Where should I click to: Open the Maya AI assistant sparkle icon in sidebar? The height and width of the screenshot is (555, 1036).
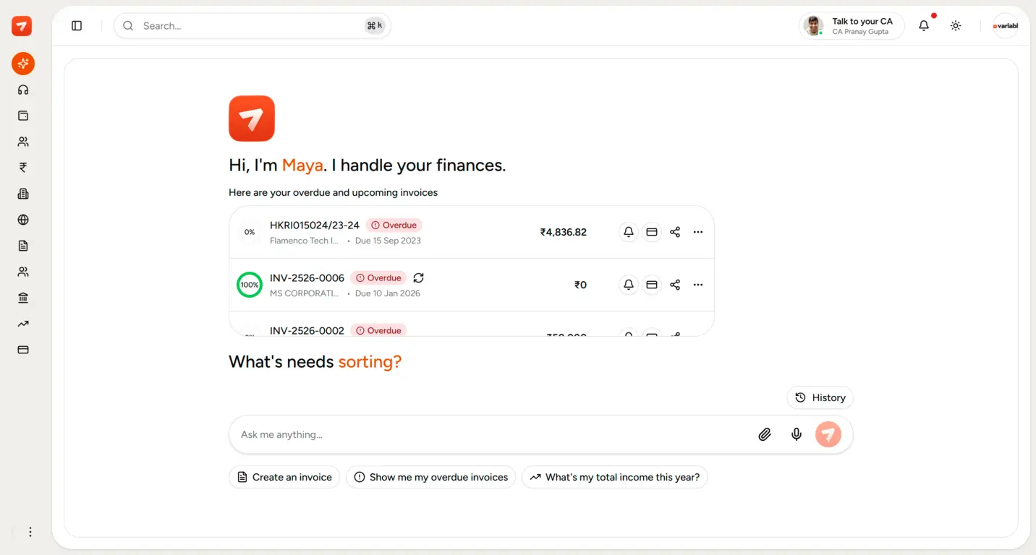[x=23, y=64]
